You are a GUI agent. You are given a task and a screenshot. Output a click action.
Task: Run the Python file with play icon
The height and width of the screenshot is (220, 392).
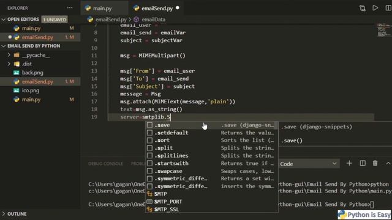[375, 8]
